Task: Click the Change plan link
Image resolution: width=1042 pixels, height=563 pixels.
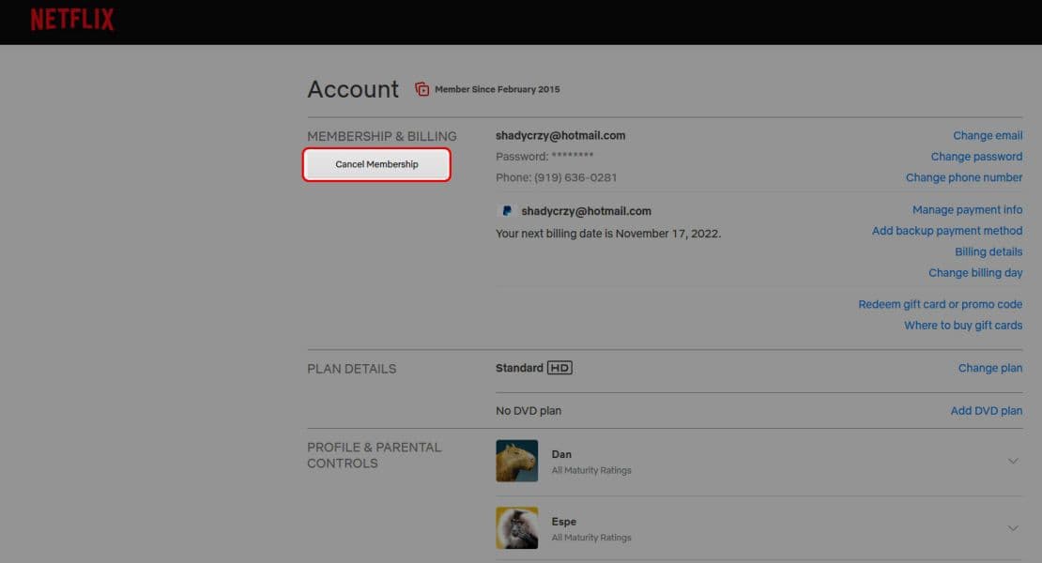Action: click(990, 367)
